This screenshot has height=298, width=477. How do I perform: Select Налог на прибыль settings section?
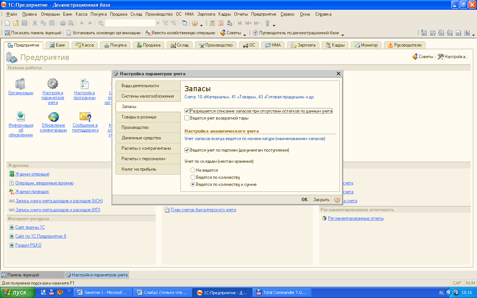pyautogui.click(x=148, y=169)
